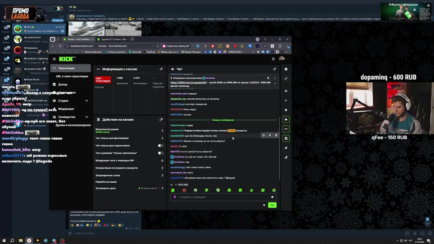
Task: Pop out the channel actions panel
Action: (161, 120)
